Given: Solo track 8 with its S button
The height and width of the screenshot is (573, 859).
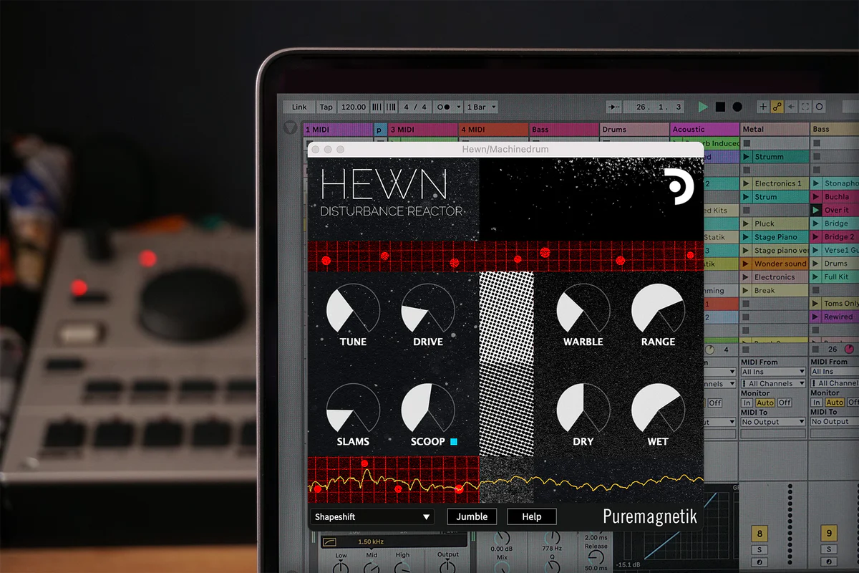Looking at the screenshot, I should coord(759,549).
